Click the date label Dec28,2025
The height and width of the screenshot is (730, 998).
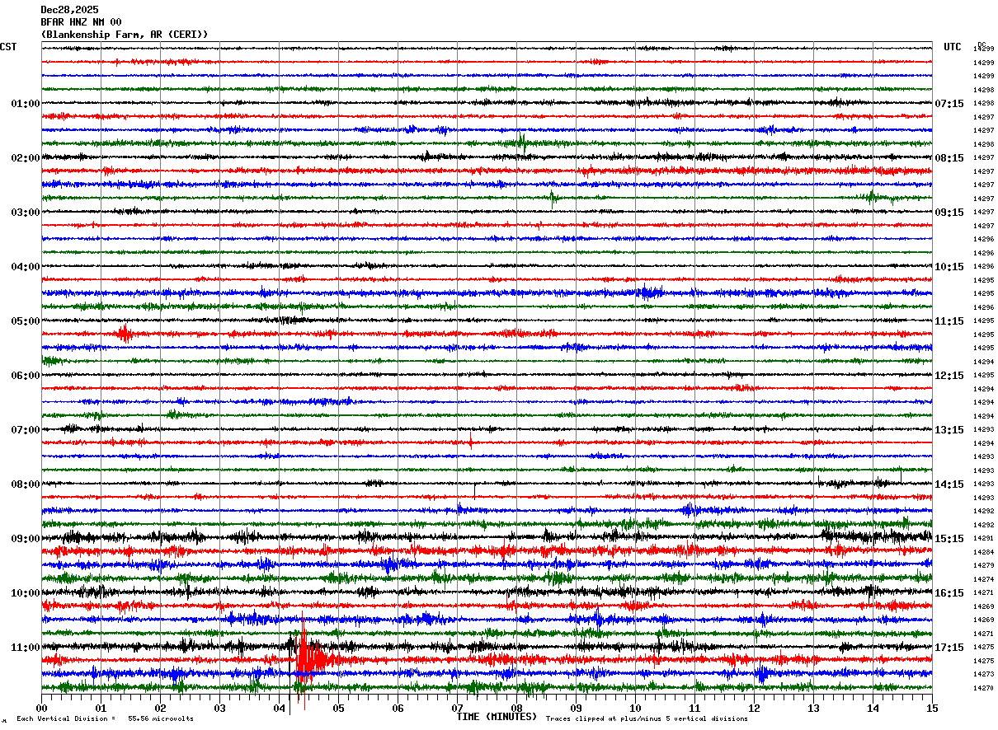pyautogui.click(x=69, y=10)
